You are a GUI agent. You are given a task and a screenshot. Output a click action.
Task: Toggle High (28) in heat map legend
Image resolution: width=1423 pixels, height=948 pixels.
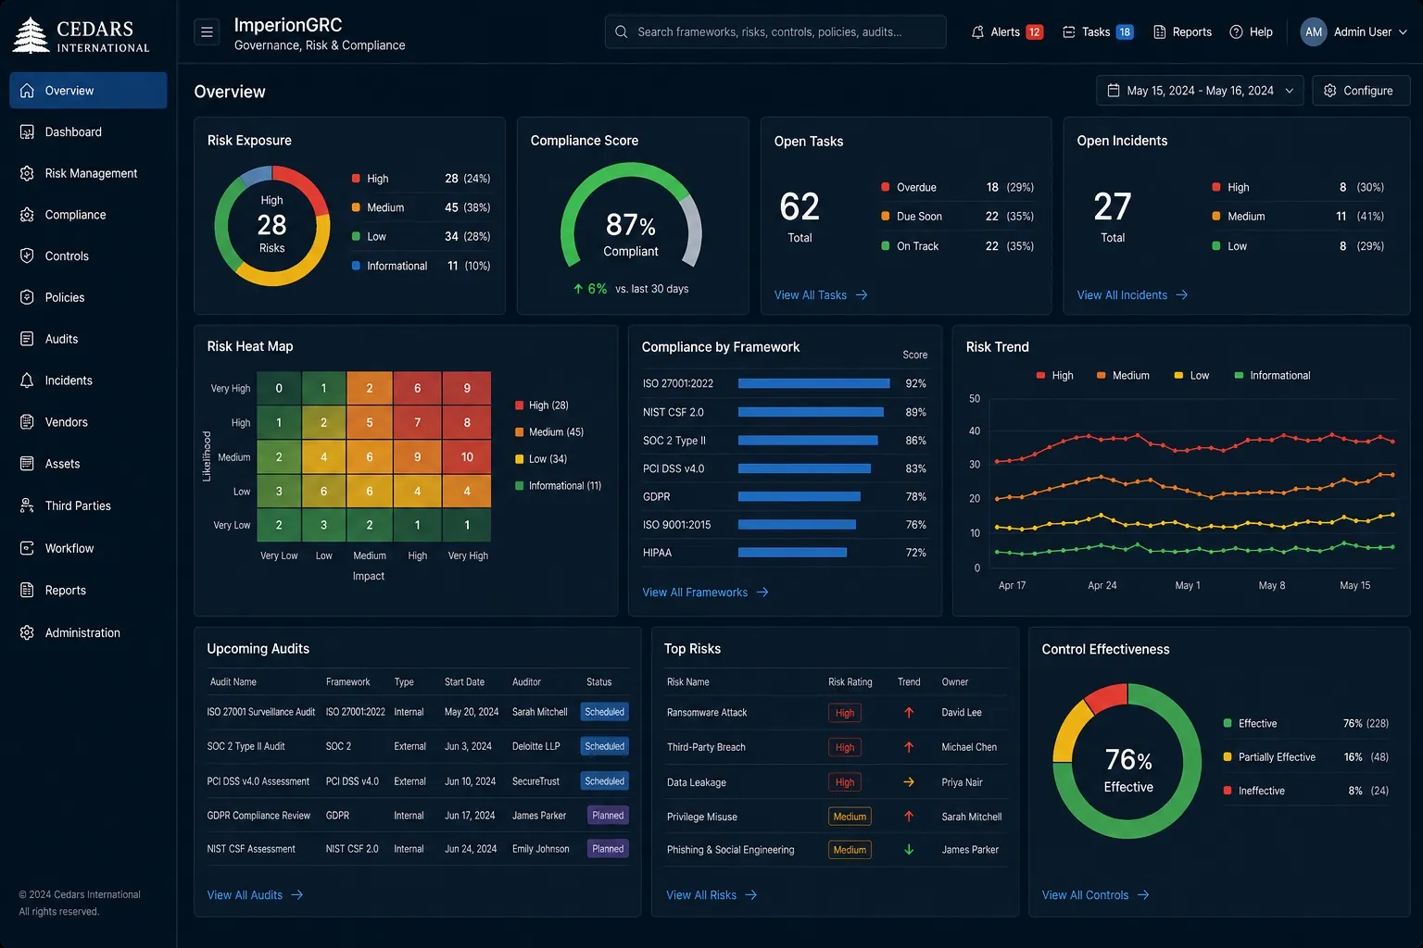coord(542,405)
